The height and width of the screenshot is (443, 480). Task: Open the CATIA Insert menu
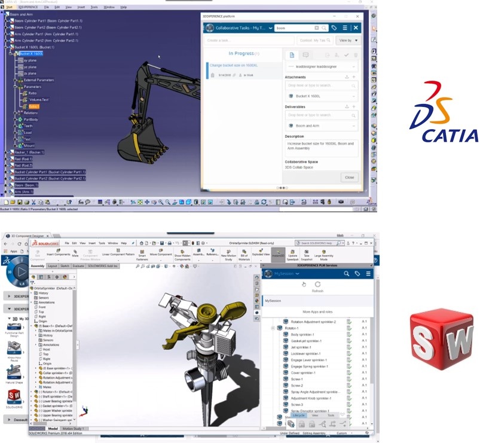81,7
